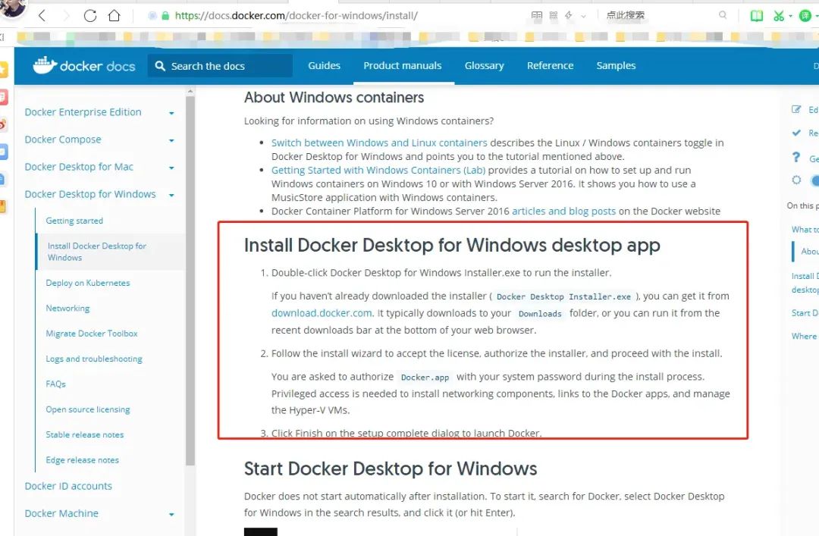This screenshot has width=819, height=536.
Task: Toggle the night mode switch in right panel
Action: pos(814,180)
